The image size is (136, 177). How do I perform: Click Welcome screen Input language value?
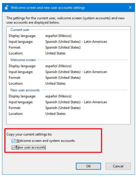76,72
